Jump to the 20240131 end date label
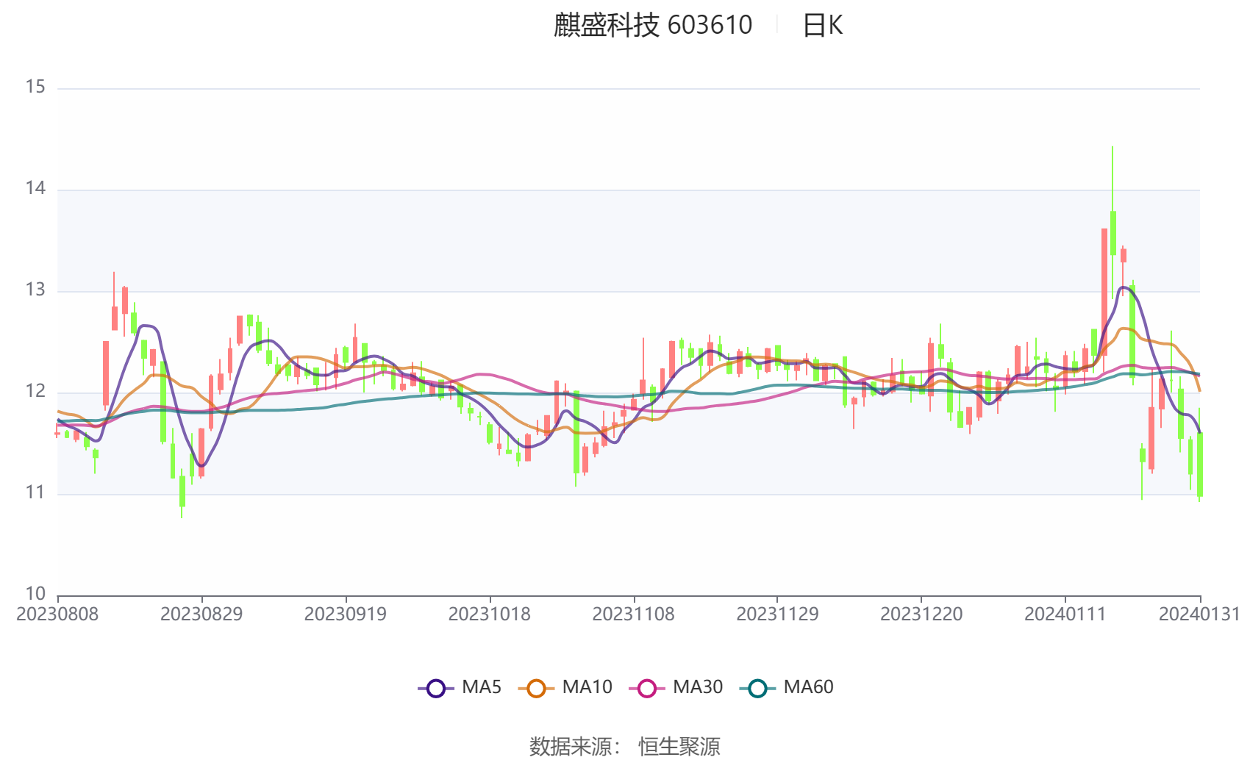This screenshot has width=1250, height=760. 1199,614
